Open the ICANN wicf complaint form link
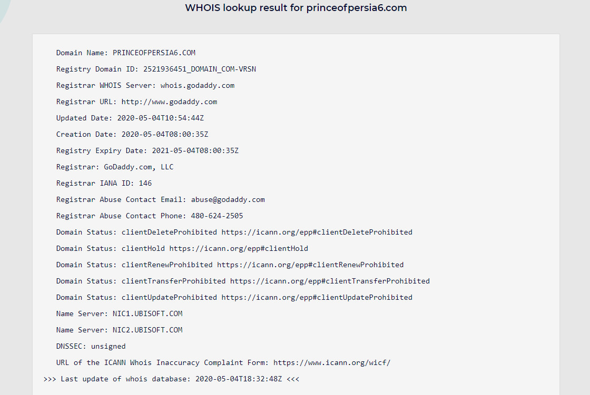The width and height of the screenshot is (590, 395). (332, 363)
